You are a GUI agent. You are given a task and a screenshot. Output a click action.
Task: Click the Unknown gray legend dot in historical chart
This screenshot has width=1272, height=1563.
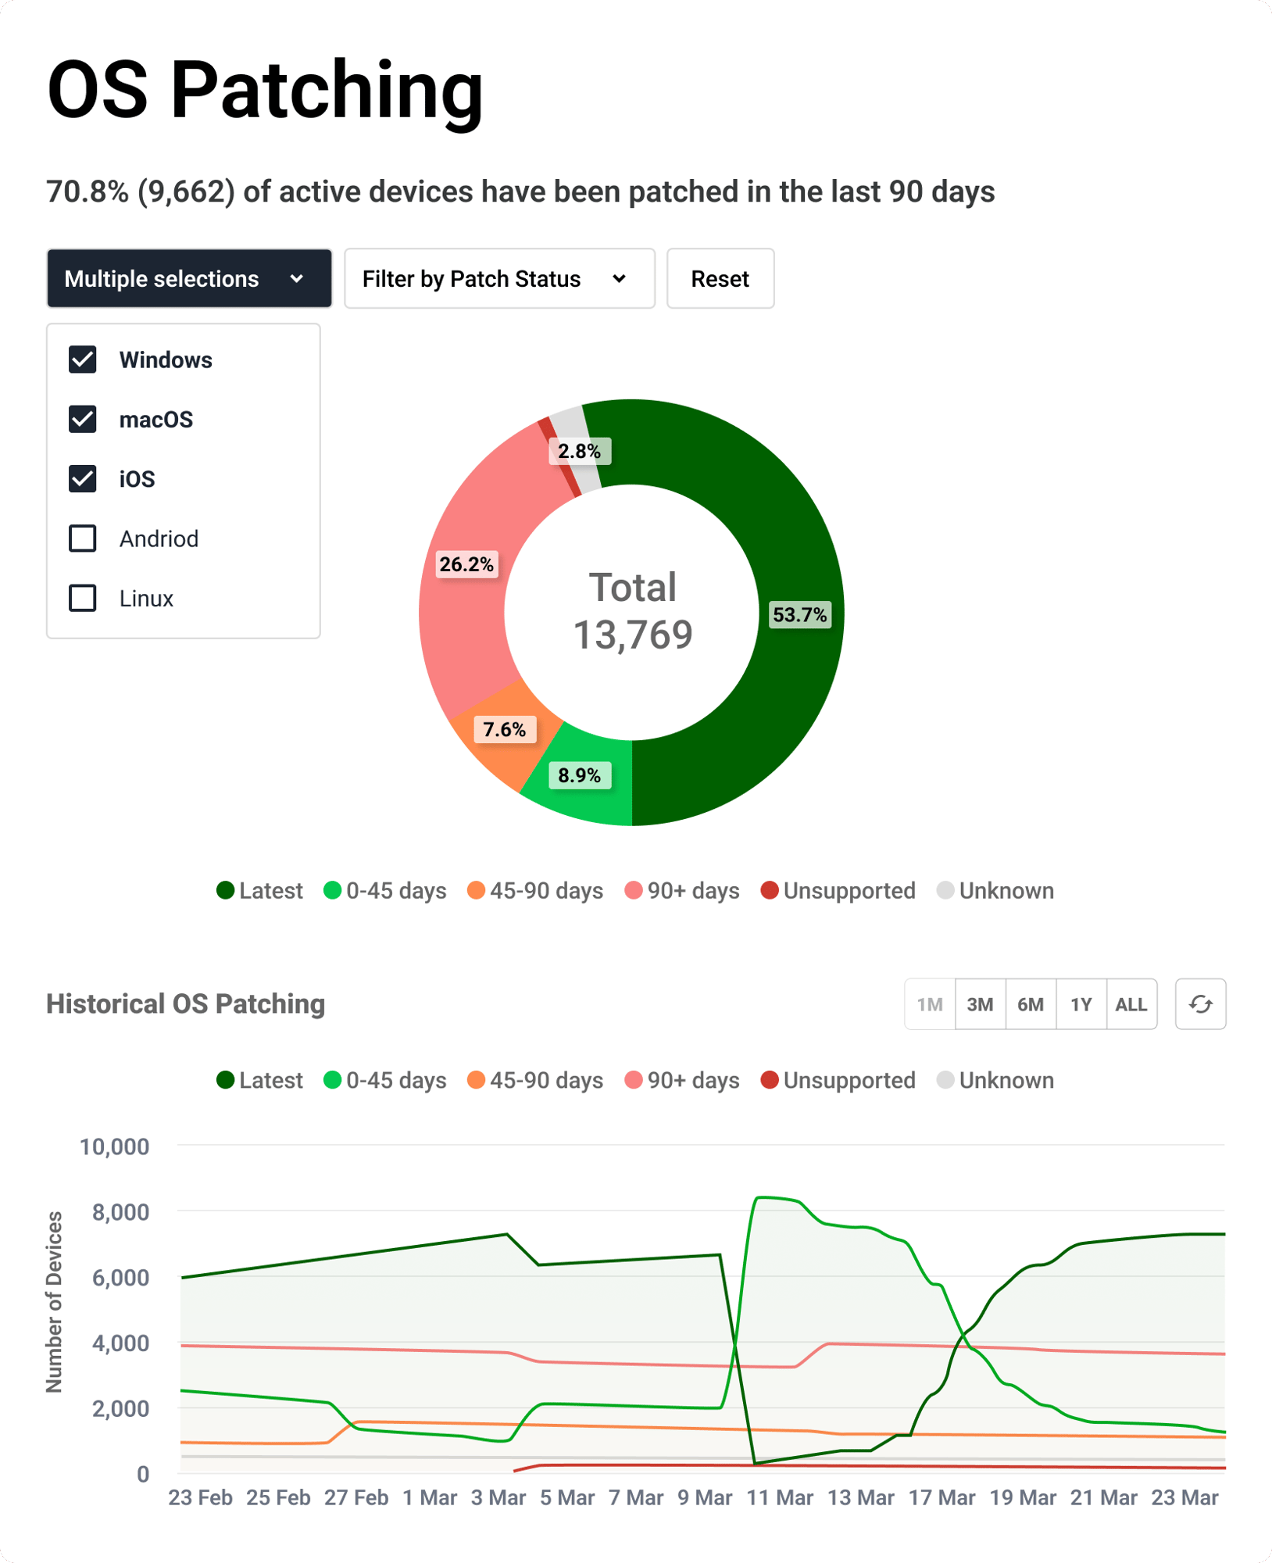pyautogui.click(x=945, y=1080)
